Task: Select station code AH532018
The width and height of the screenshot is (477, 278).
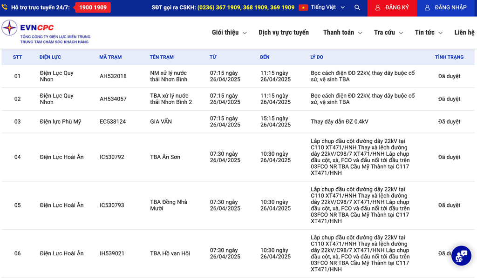Action: [113, 76]
